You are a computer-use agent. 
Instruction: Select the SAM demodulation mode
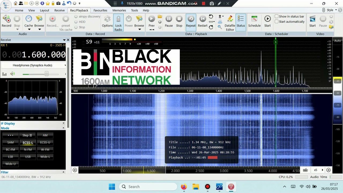(x=10, y=142)
